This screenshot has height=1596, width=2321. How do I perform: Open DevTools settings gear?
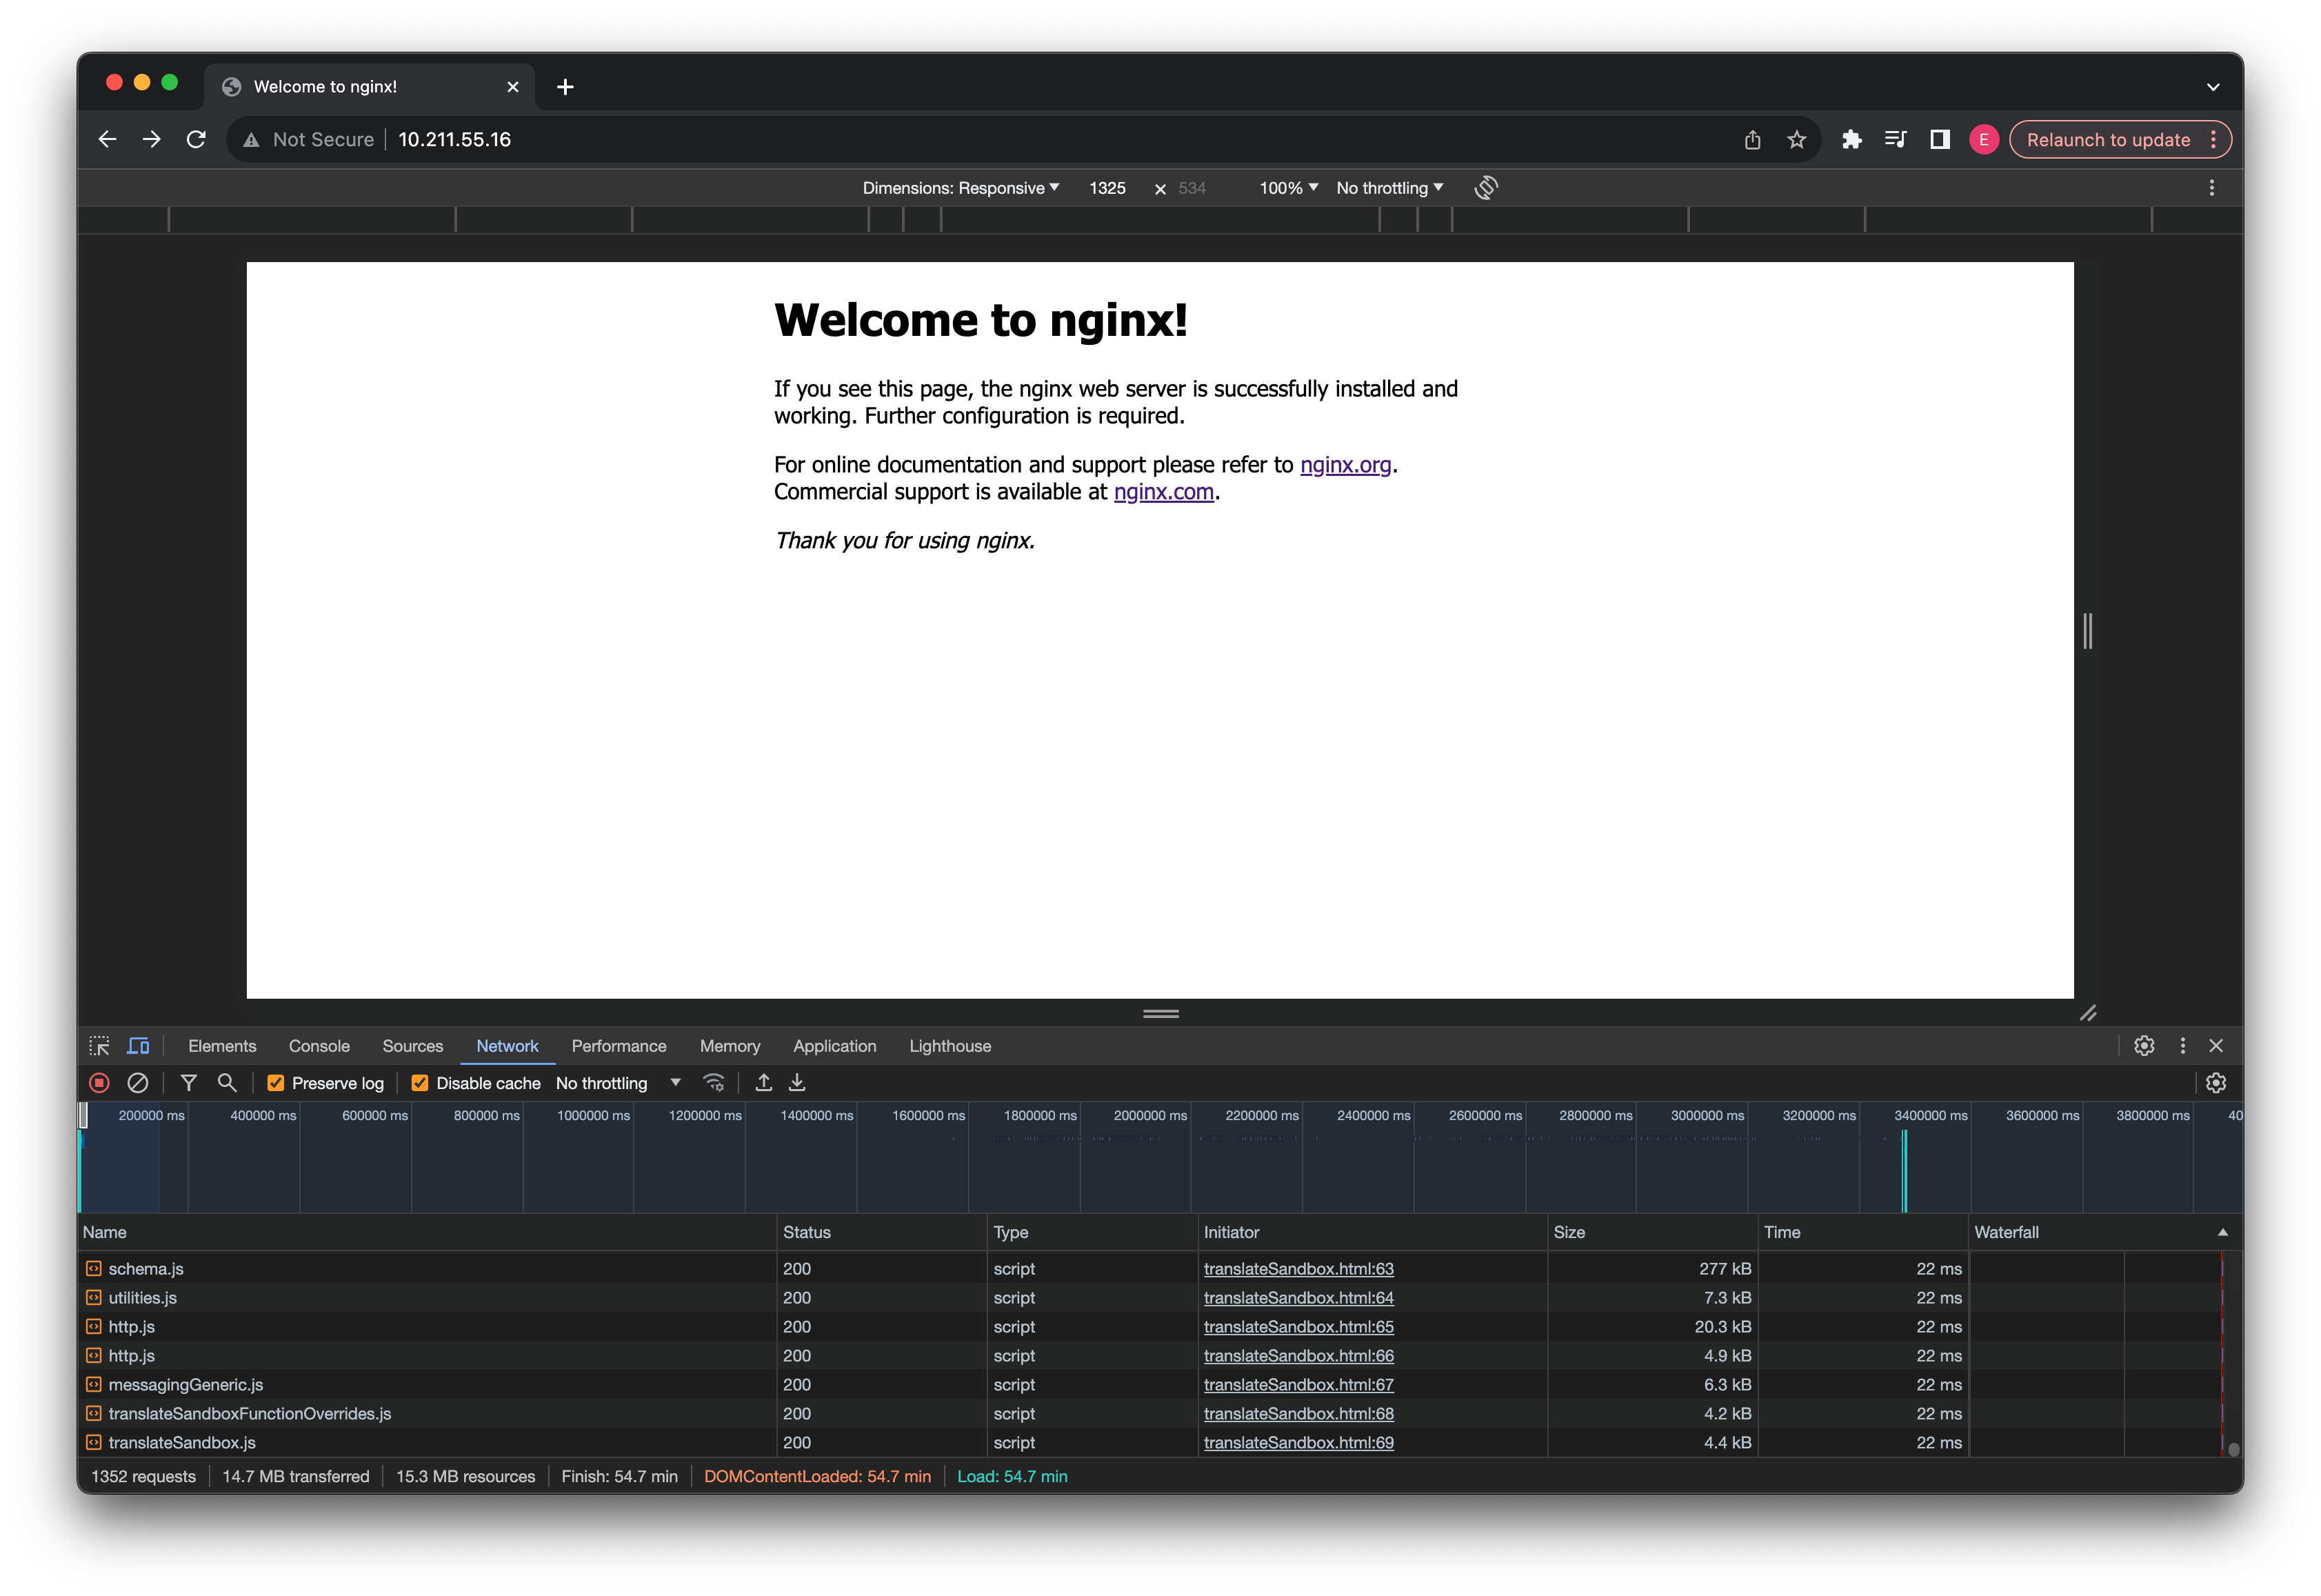click(2144, 1046)
